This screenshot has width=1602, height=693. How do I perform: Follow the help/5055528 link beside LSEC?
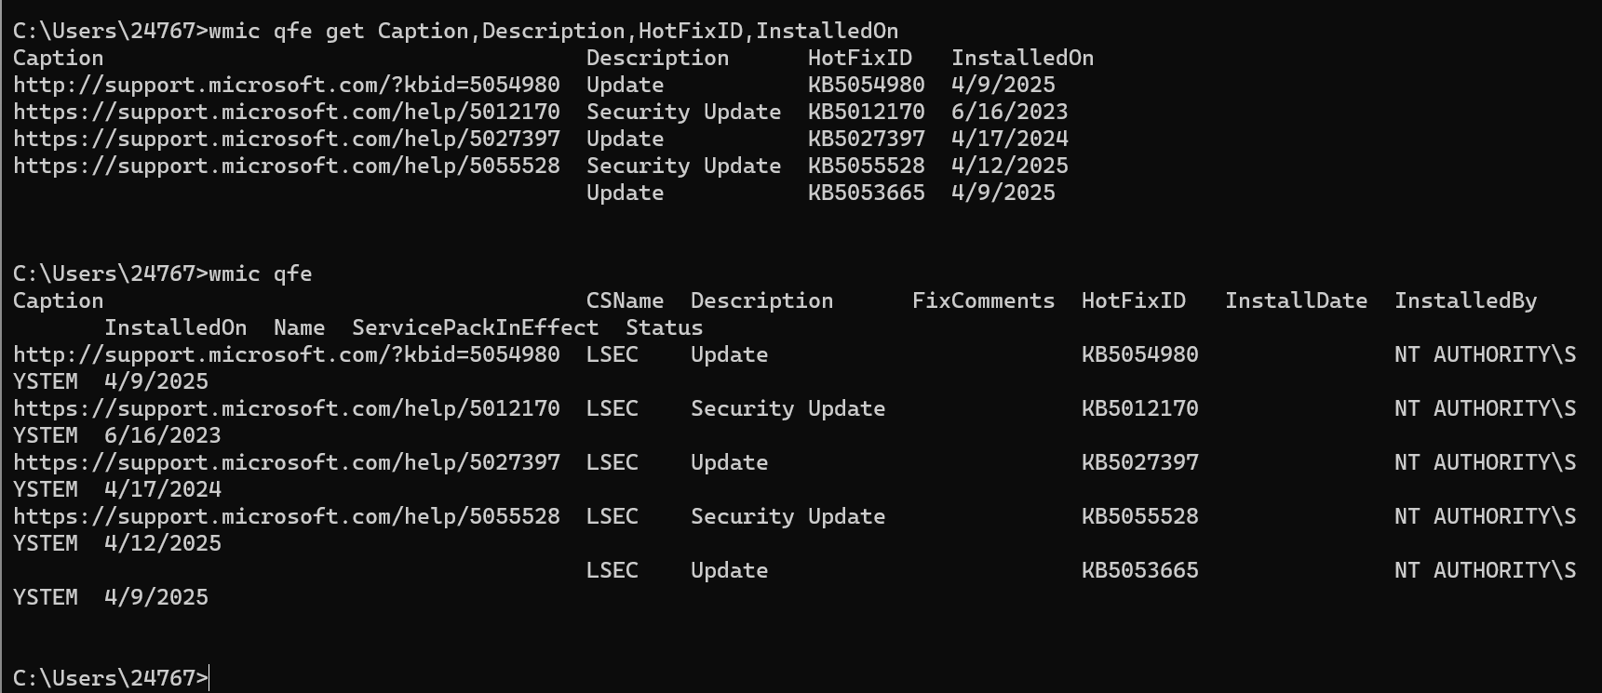287,516
